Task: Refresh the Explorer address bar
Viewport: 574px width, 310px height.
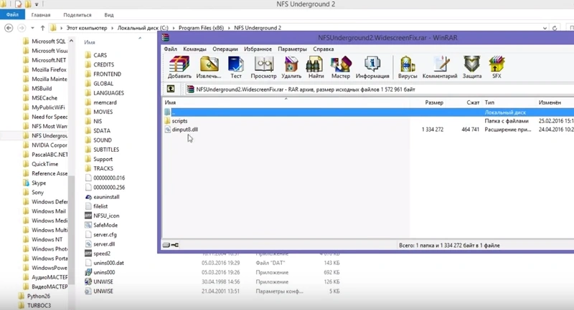Action: click(555, 28)
